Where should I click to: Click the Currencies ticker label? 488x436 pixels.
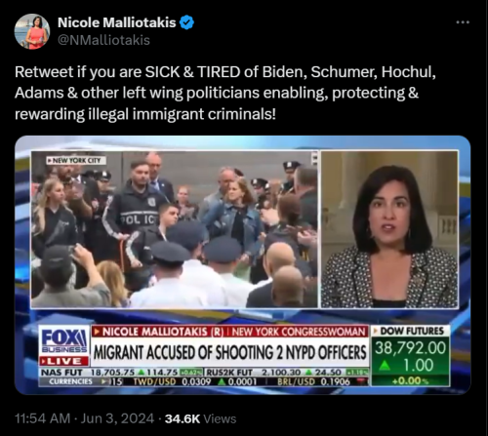point(70,381)
